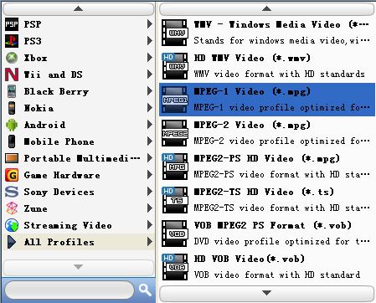Click the Game Hardware G icon

(x=12, y=175)
